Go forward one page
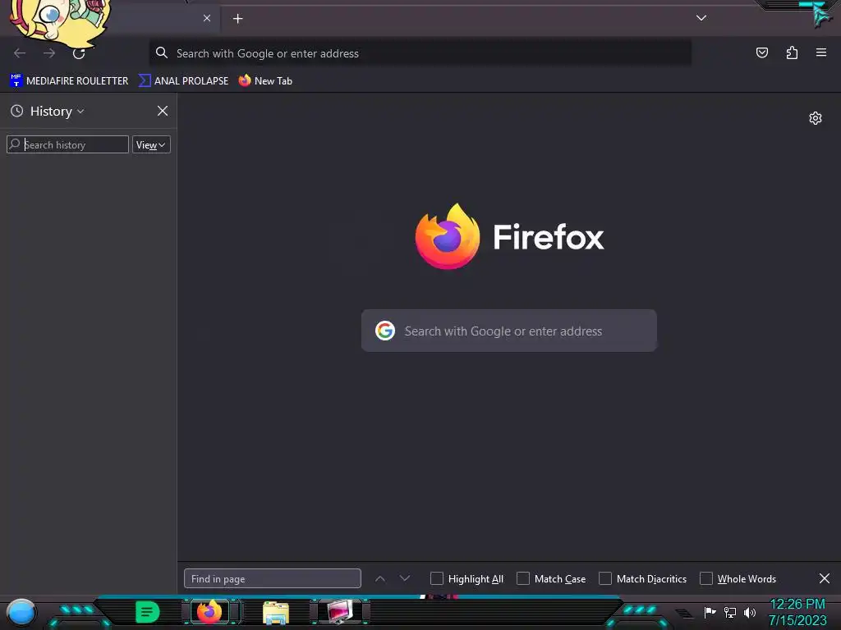The width and height of the screenshot is (841, 630). tap(49, 53)
